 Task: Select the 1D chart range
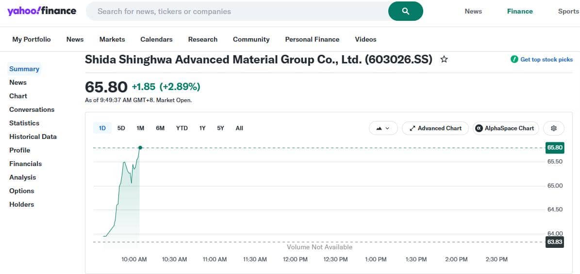coord(102,128)
